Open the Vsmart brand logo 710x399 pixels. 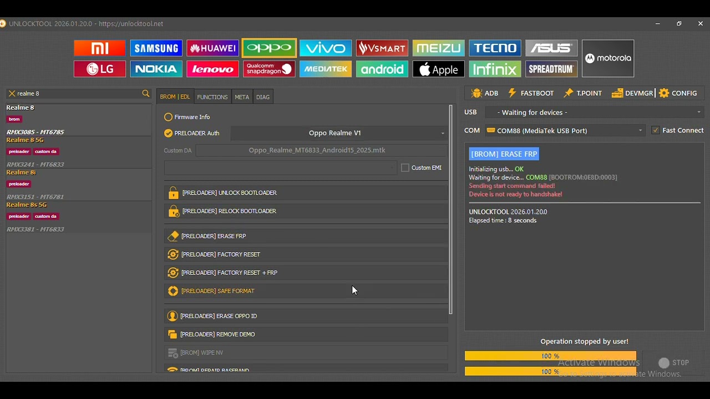click(382, 48)
